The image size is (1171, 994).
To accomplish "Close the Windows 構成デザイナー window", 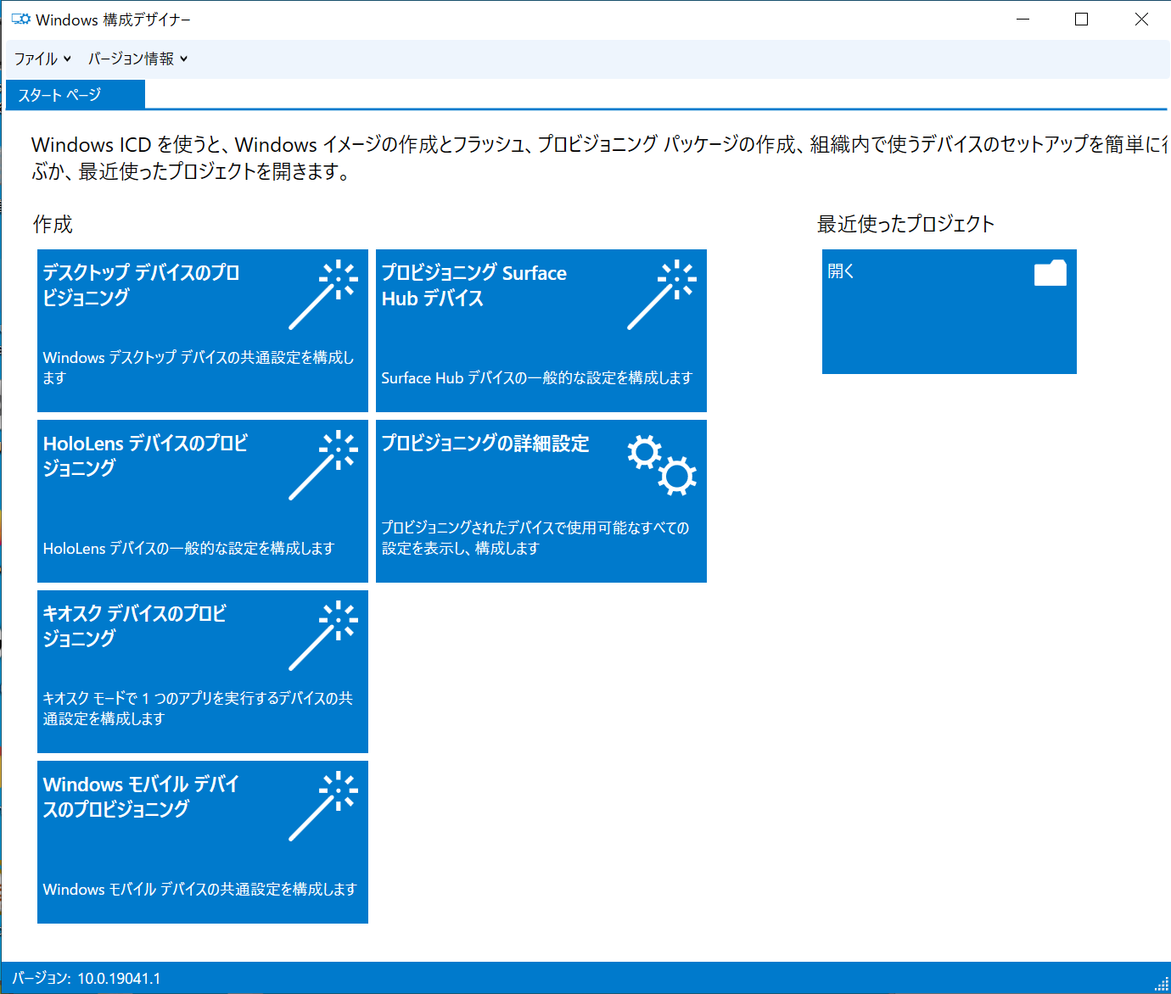I will click(1141, 20).
